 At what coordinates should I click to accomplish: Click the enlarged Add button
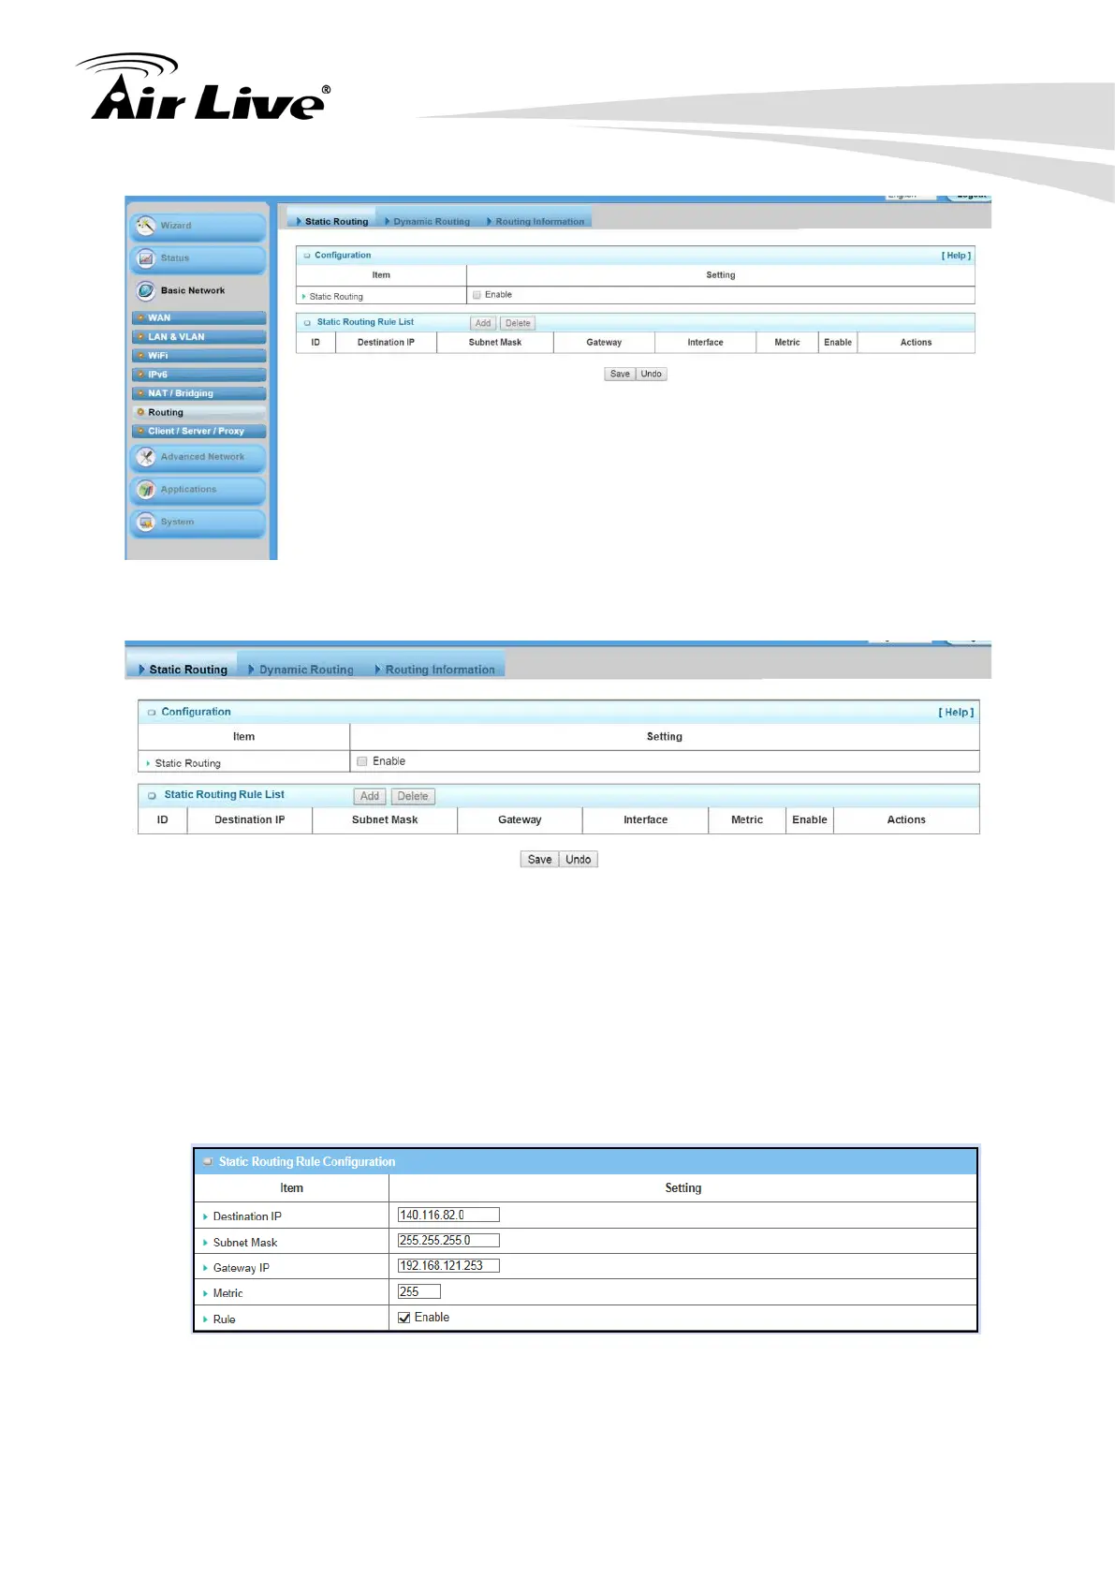coord(370,797)
